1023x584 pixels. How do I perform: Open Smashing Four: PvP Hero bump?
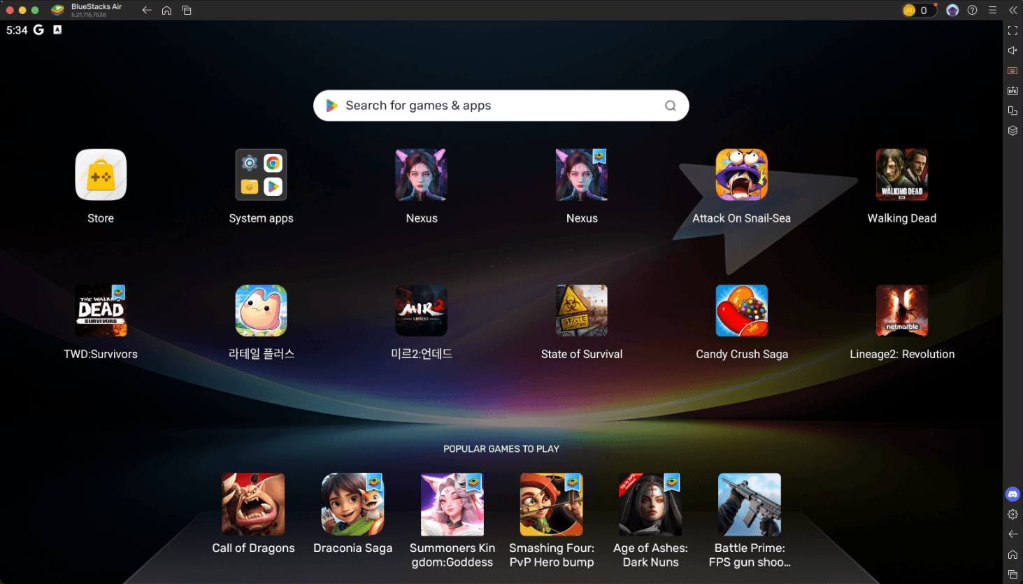pyautogui.click(x=551, y=504)
